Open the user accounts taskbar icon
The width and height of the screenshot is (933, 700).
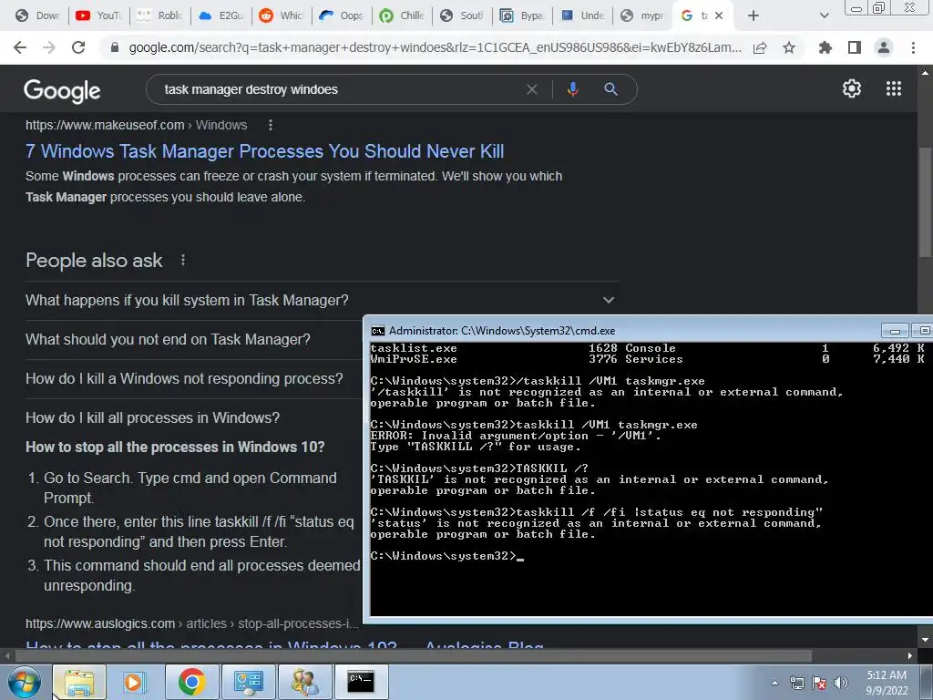pyautogui.click(x=304, y=682)
